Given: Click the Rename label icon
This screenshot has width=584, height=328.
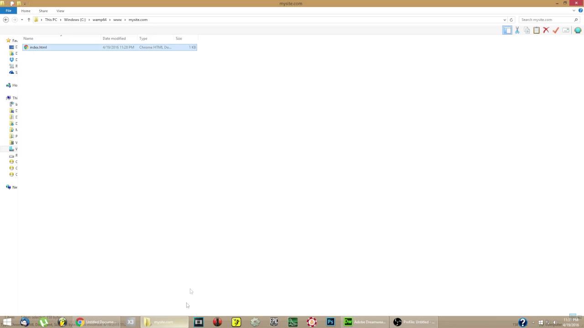Looking at the screenshot, I should 566,30.
